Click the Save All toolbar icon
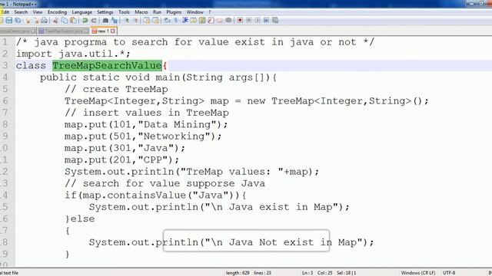This screenshot has width=492, height=276. (x=18, y=21)
